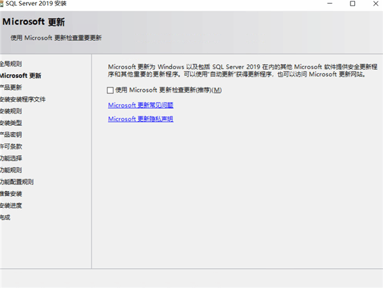The height and width of the screenshot is (288, 383).
Task: Select the 功能规则 step in sidebar
Action: (11, 170)
